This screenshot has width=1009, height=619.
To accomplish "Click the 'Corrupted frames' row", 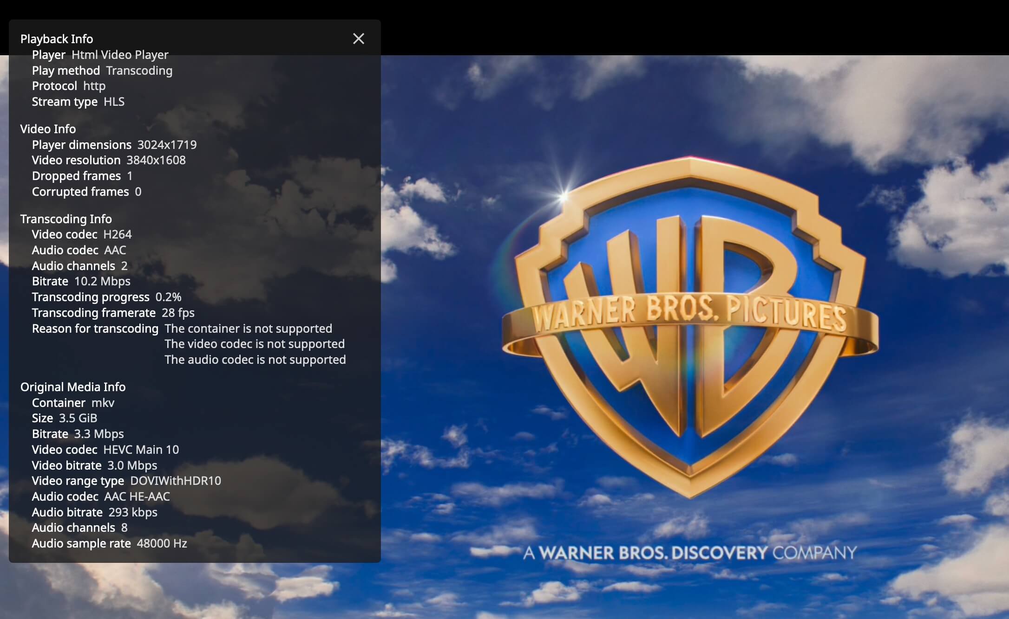I will point(86,192).
